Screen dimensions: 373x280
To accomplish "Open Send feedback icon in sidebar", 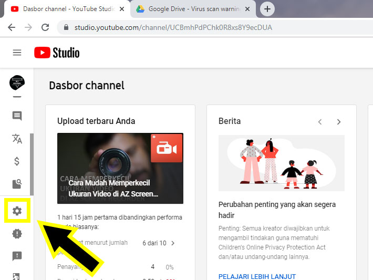I will pos(17,256).
